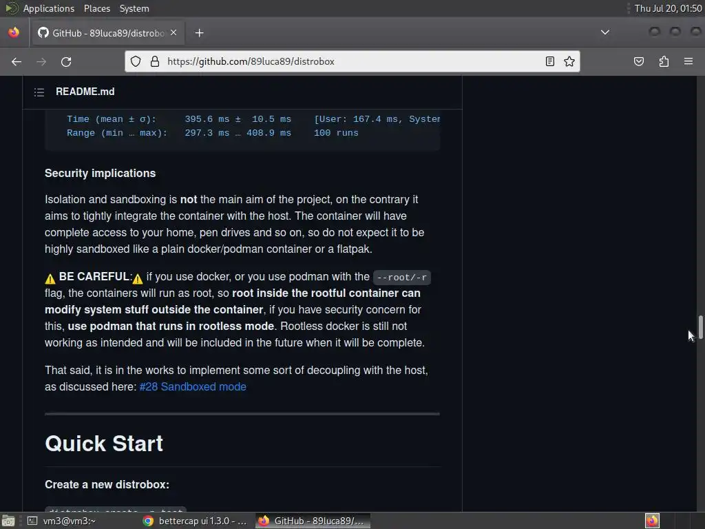705x529 pixels.
Task: Close the GitHub distrobox tab
Action: click(x=173, y=33)
